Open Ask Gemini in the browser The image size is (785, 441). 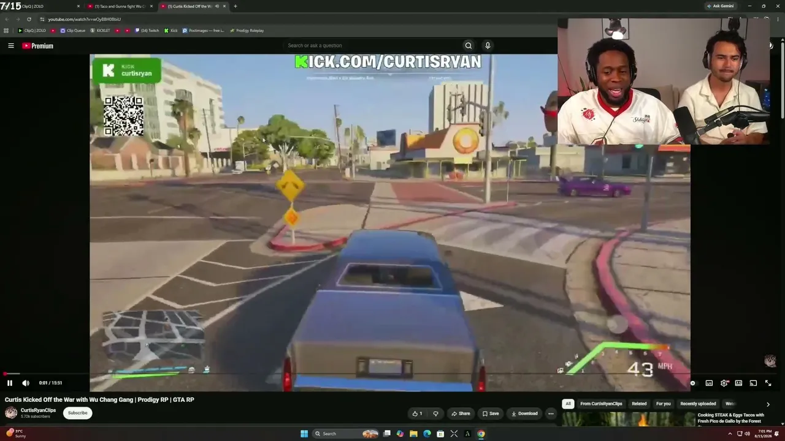coord(721,6)
